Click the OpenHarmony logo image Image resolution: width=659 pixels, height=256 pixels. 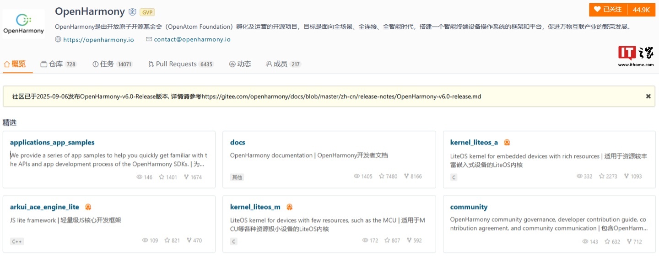(24, 24)
